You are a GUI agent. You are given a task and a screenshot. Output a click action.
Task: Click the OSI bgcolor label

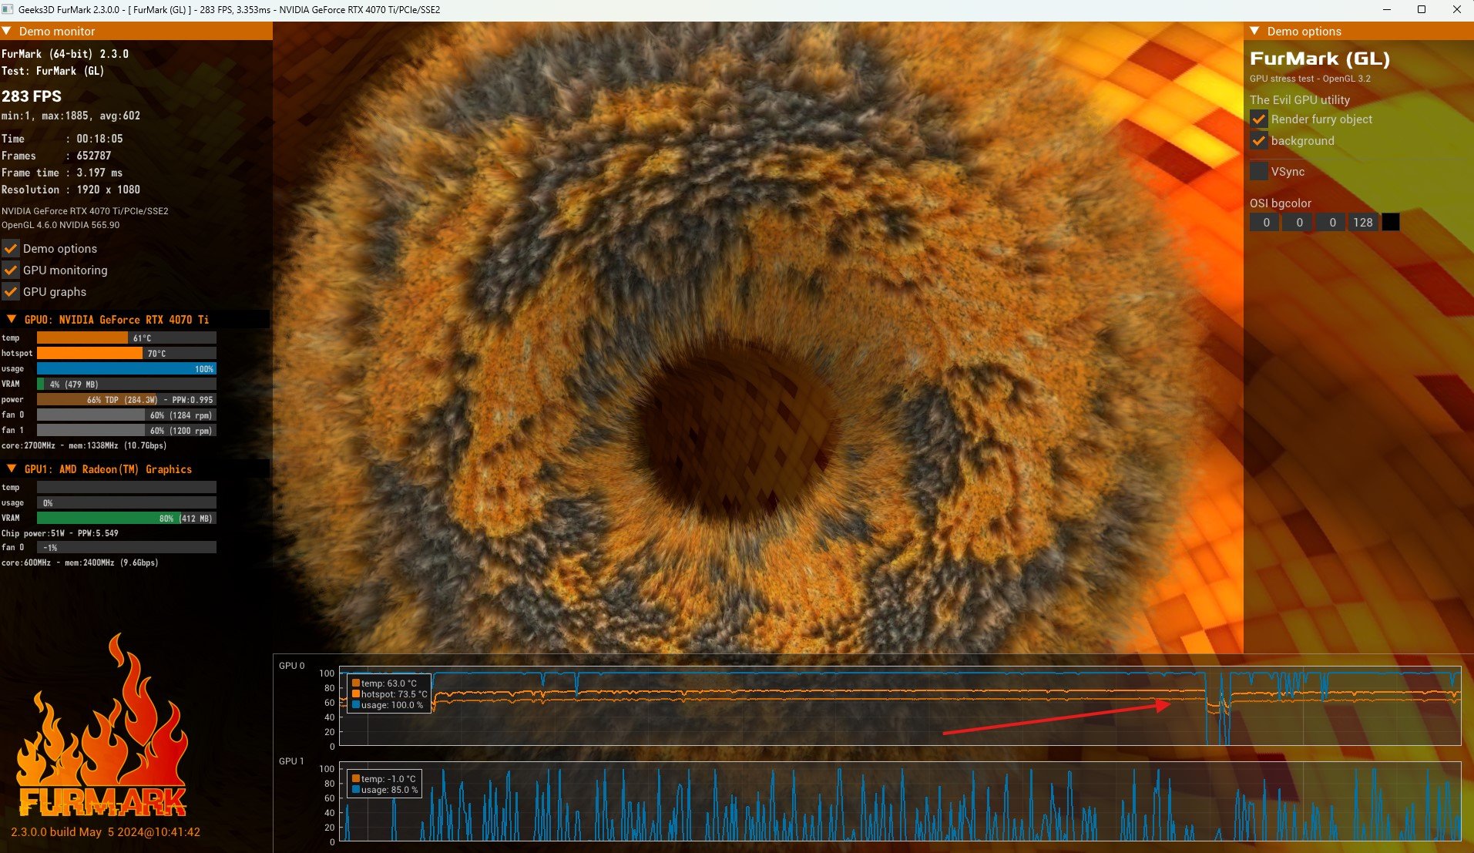click(1281, 203)
